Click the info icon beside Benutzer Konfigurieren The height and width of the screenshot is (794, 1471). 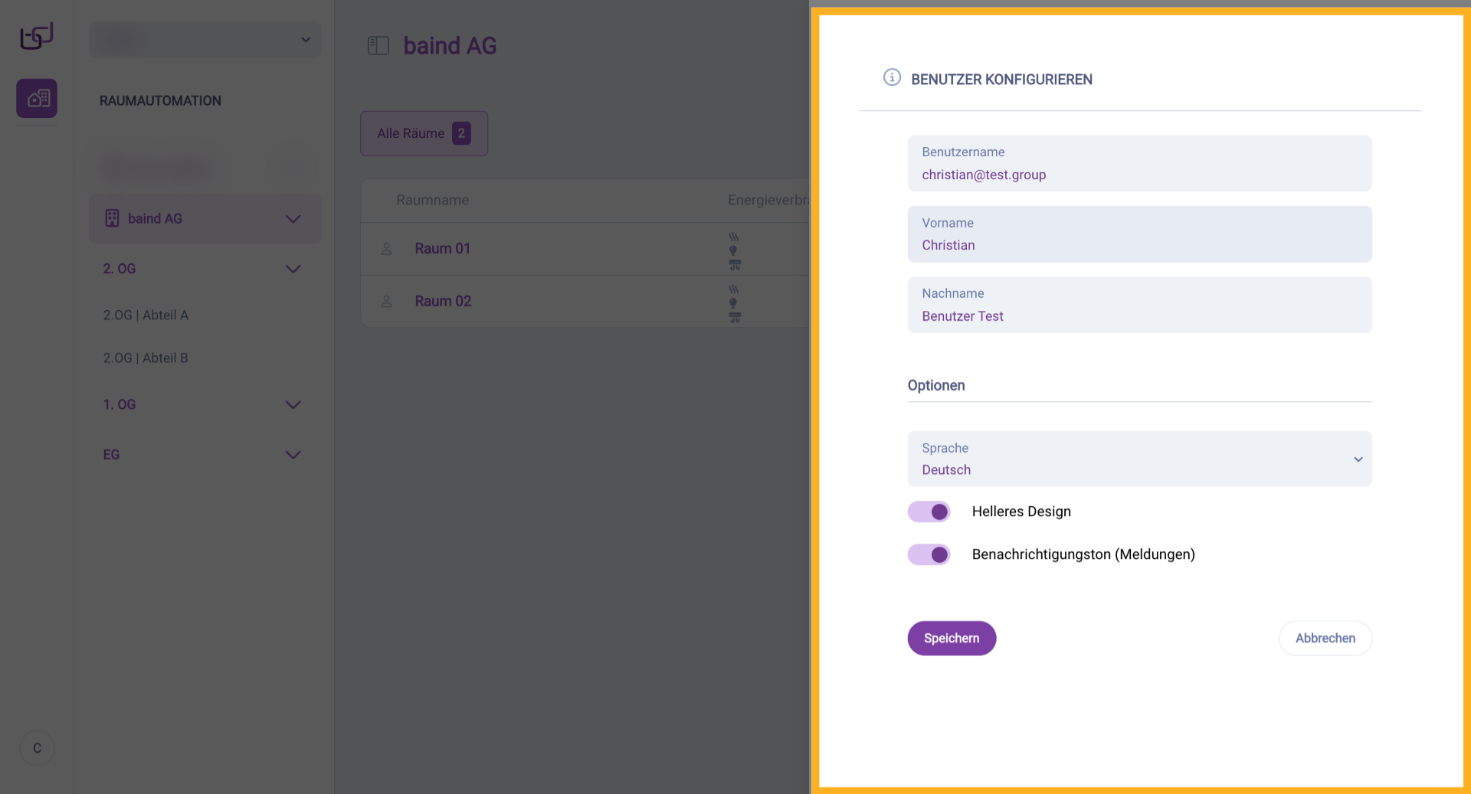pos(892,77)
